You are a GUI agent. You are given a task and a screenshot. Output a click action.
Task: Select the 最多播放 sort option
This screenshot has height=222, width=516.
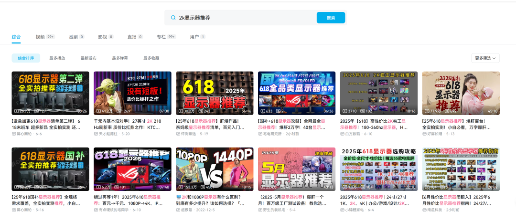pyautogui.click(x=57, y=58)
